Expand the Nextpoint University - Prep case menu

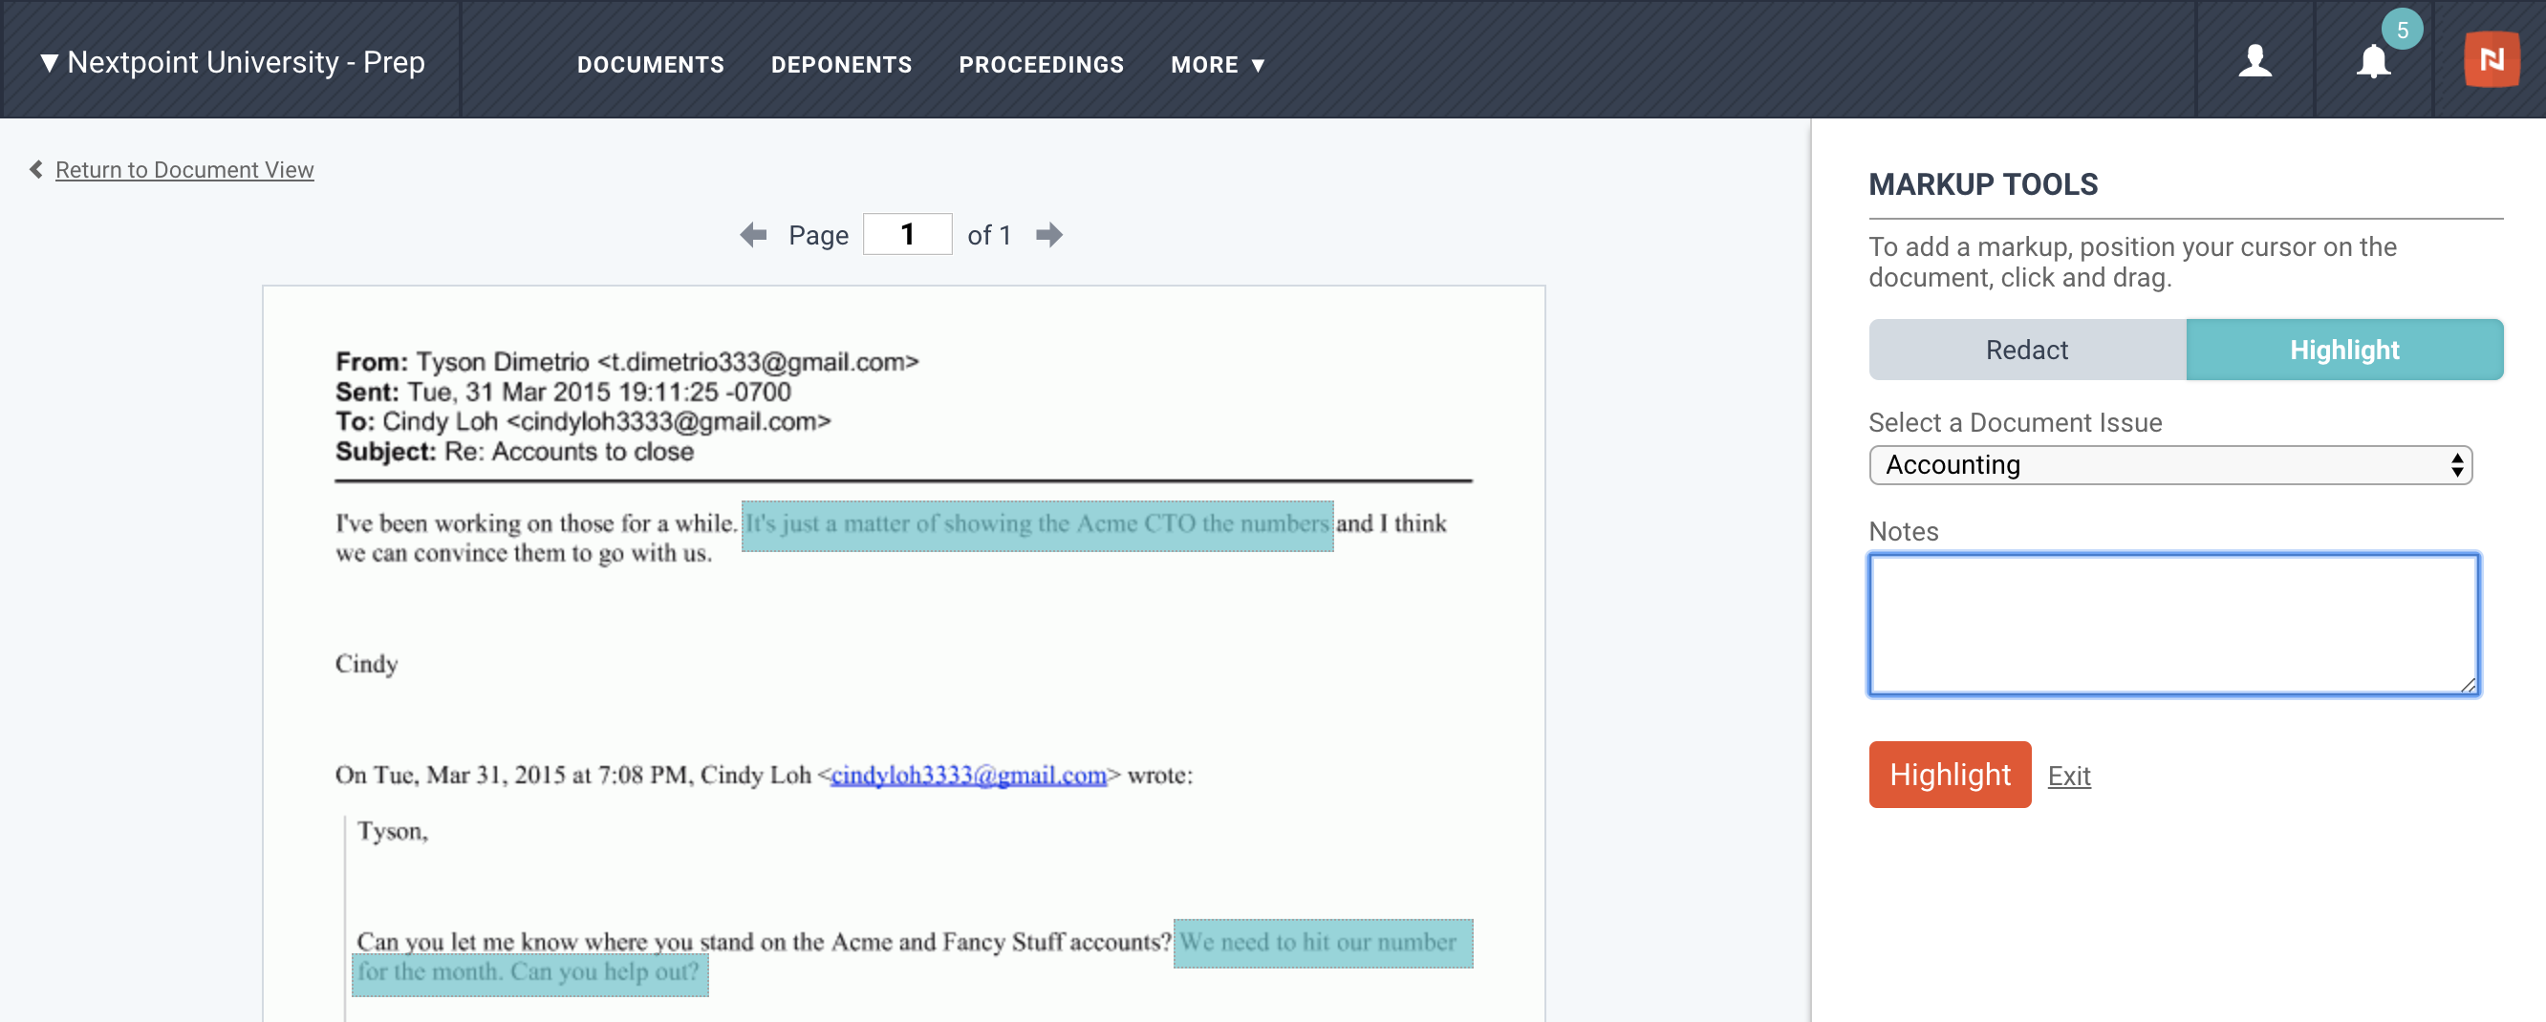coord(232,62)
